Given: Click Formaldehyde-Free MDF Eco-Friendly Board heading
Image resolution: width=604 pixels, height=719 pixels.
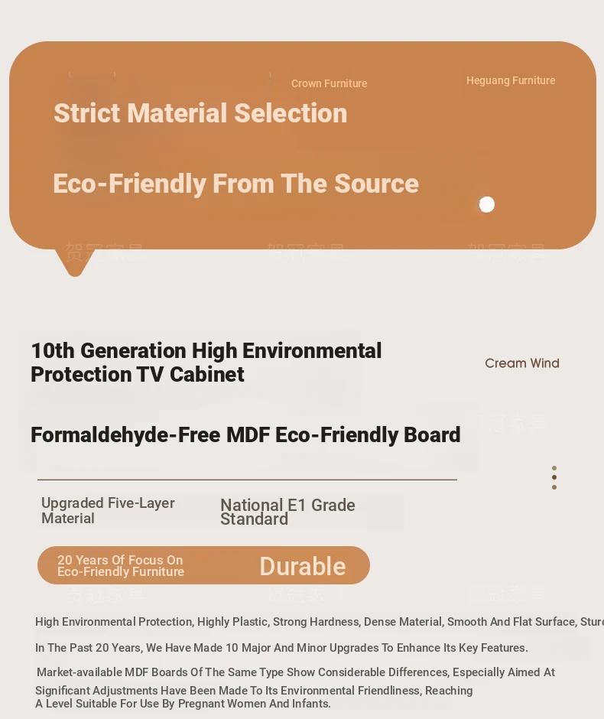Looking at the screenshot, I should [245, 434].
